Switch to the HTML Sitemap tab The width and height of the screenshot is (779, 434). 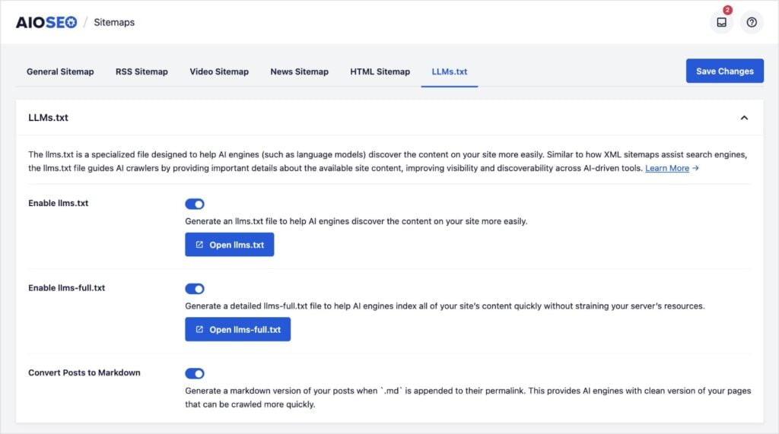tap(380, 71)
